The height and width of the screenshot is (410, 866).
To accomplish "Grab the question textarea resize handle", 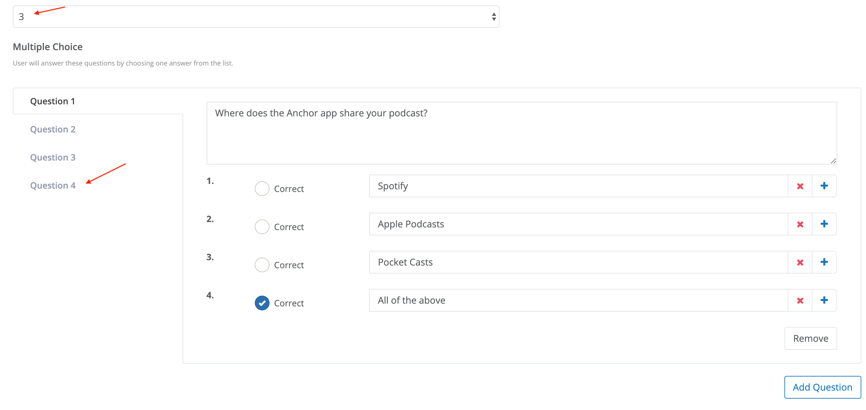I will click(x=833, y=161).
